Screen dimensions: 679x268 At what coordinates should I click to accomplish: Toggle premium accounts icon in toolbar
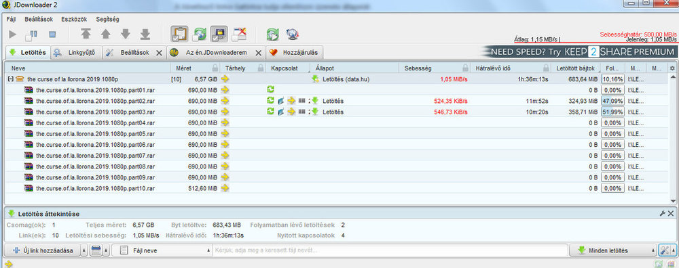pos(219,34)
